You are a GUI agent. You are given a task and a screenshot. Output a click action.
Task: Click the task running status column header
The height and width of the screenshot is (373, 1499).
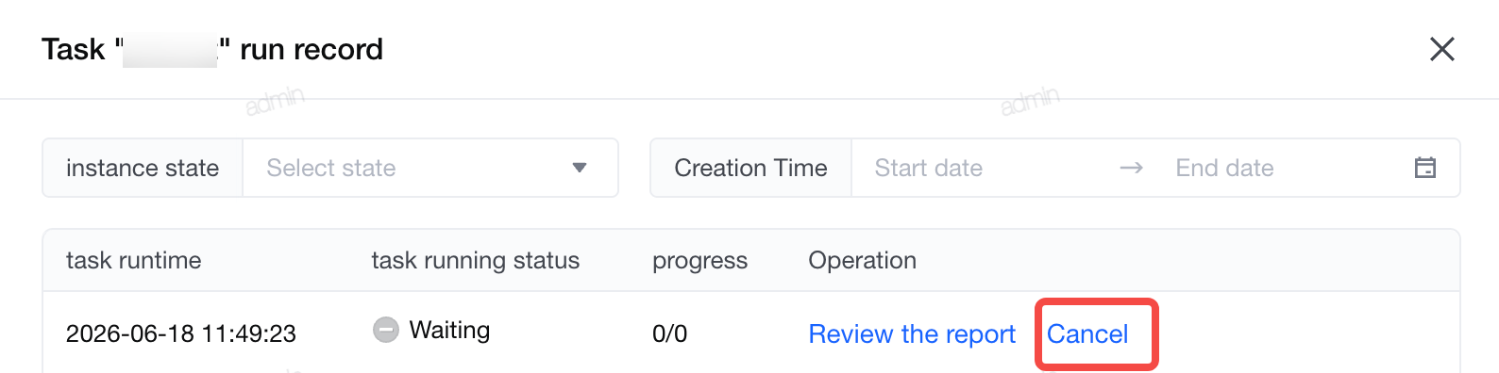point(476,261)
